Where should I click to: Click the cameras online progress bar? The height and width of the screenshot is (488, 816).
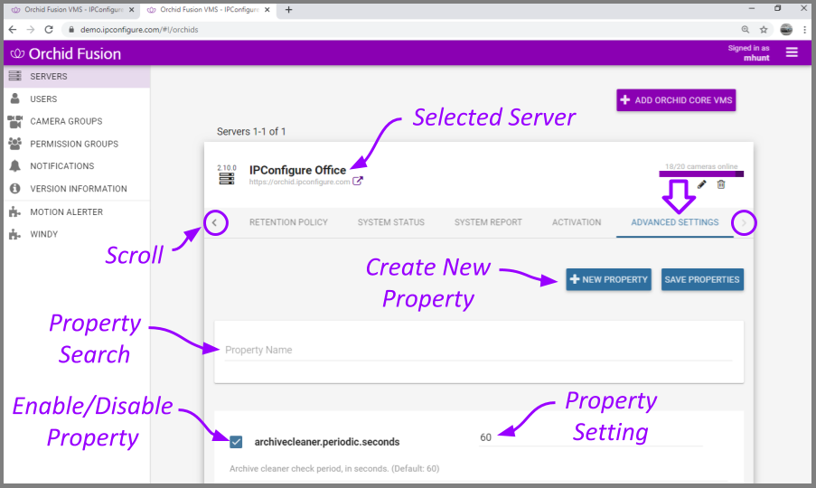[701, 174]
